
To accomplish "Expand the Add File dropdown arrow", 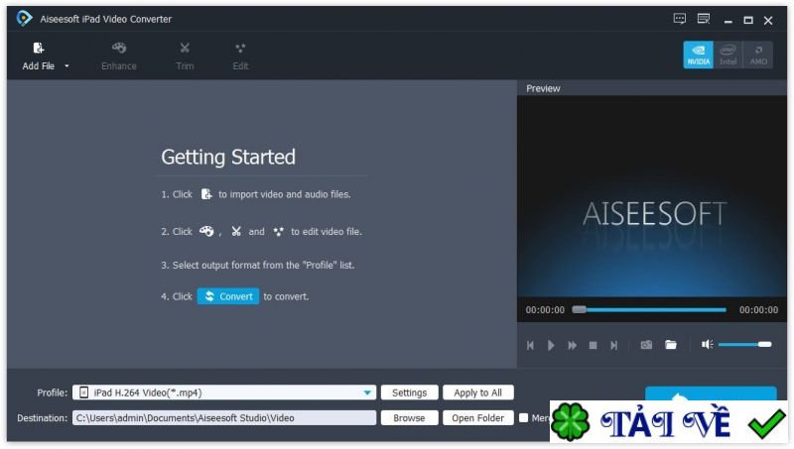I will tap(66, 66).
